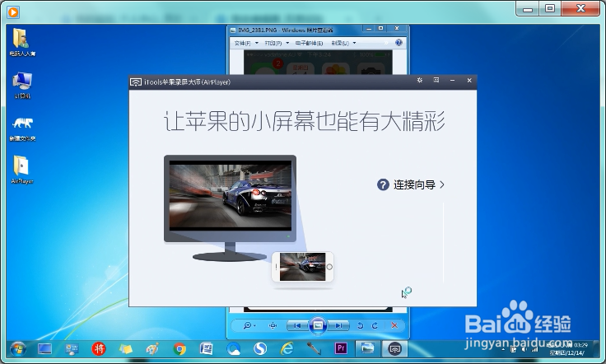This screenshot has width=606, height=364.
Task: Expand Photo Viewer toolbar overflow chevron
Action: pos(386,43)
